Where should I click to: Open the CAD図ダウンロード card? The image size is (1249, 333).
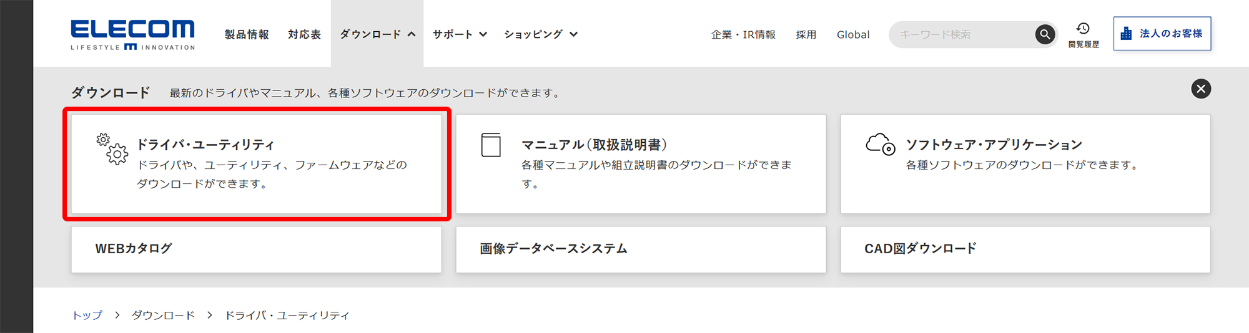click(1025, 249)
